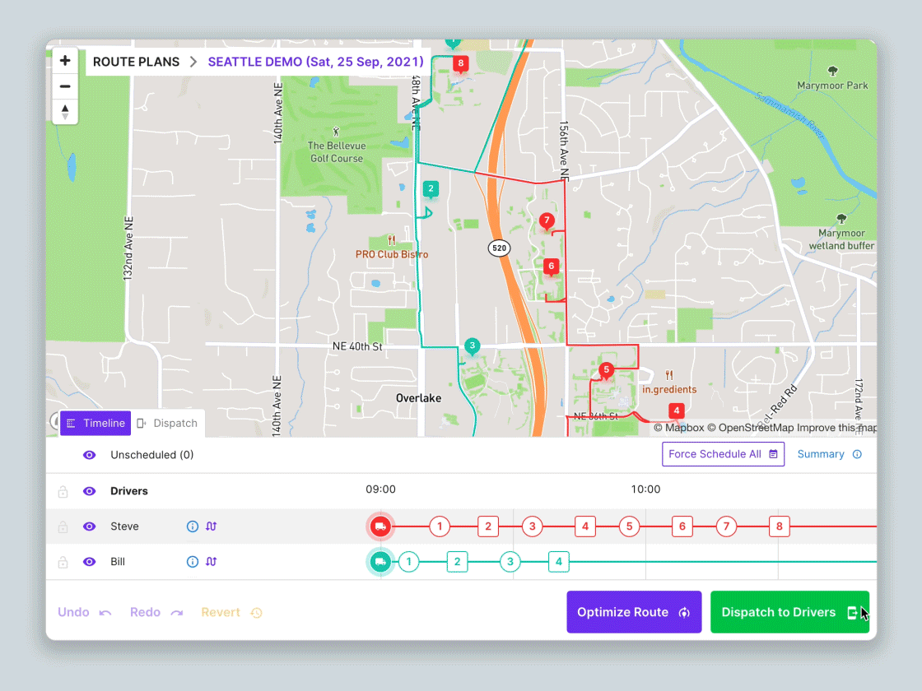Open the Summary link

click(x=821, y=454)
